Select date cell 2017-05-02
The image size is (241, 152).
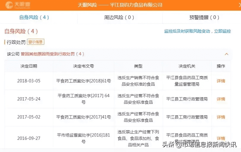tap(29, 117)
